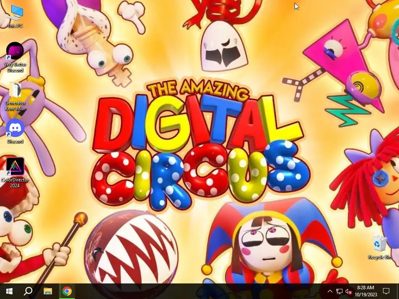Show hidden system tray icons
This screenshot has height=299, width=399.
click(x=330, y=291)
